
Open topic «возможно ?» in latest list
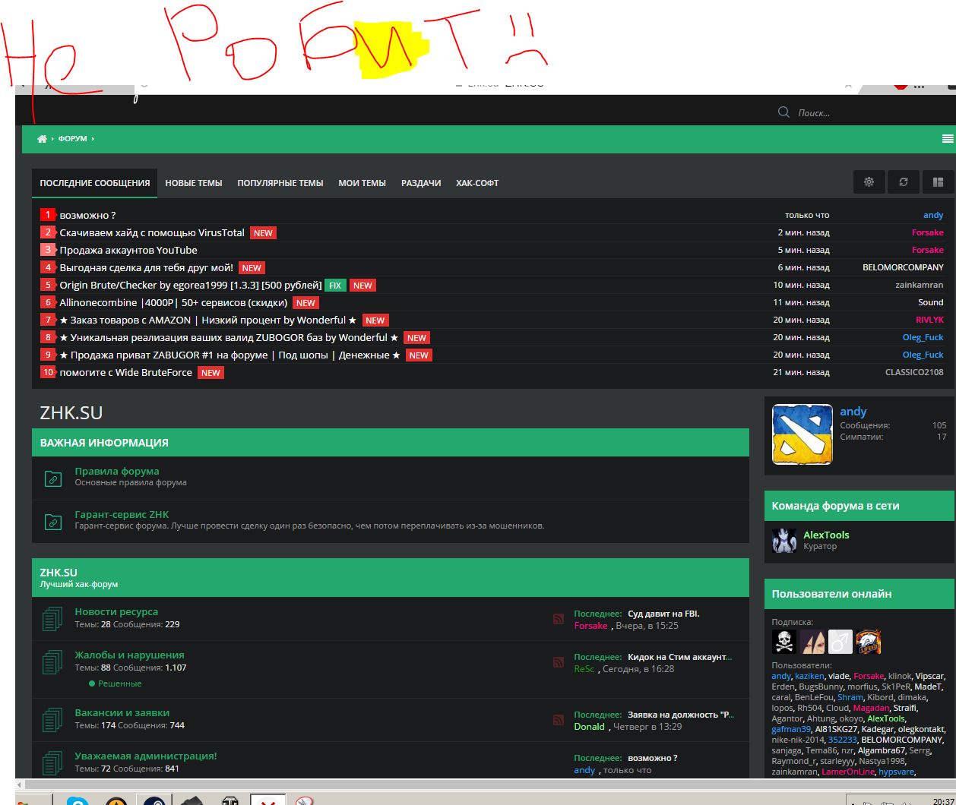(87, 215)
